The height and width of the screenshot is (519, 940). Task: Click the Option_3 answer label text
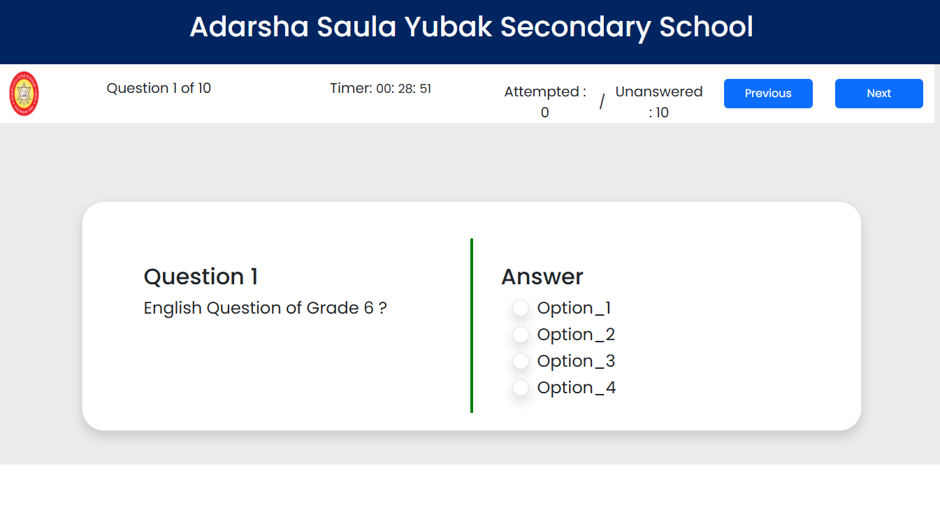576,361
